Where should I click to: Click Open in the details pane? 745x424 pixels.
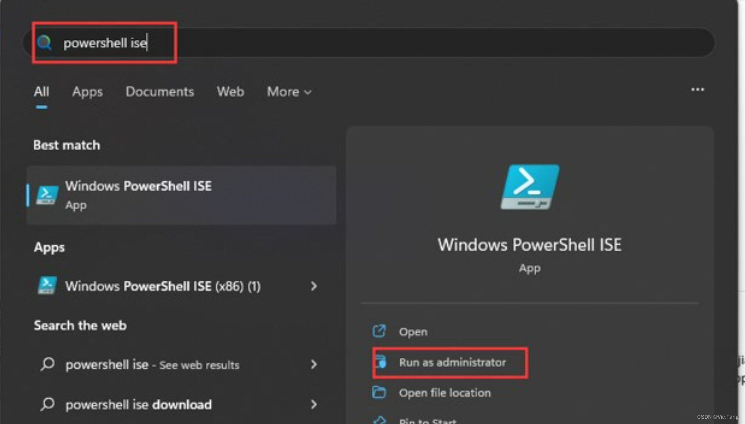[x=413, y=332]
